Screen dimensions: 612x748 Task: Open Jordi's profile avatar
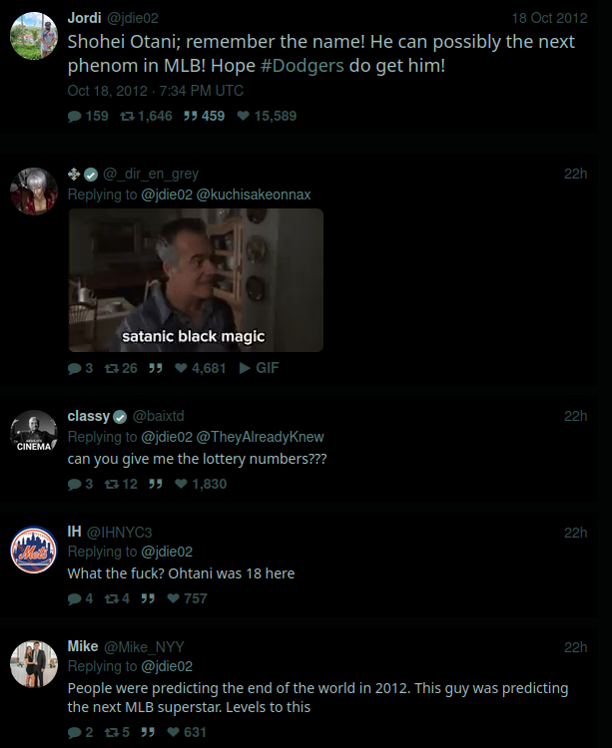(34, 36)
